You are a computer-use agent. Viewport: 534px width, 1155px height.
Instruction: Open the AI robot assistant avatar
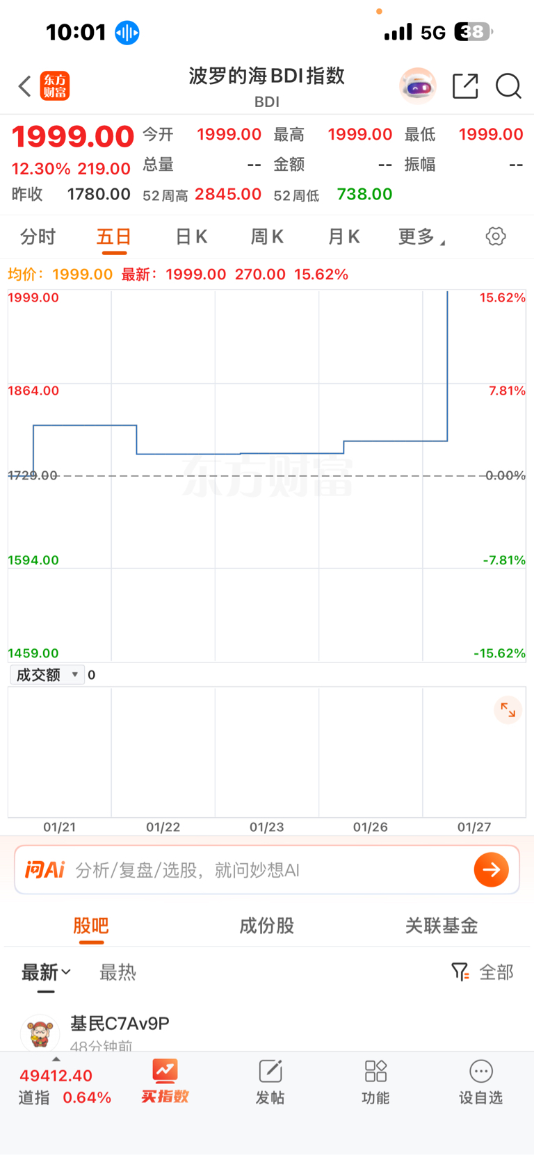click(x=417, y=86)
